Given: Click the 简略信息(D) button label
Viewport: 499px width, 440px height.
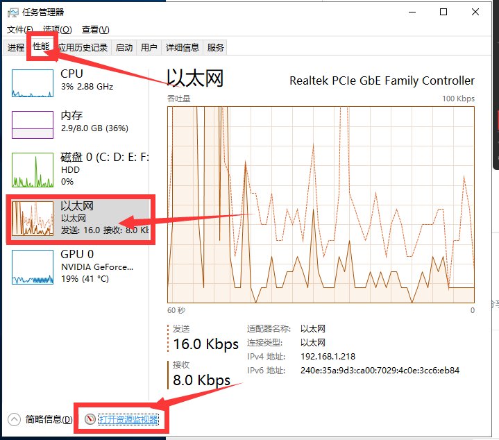Looking at the screenshot, I should tap(49, 419).
